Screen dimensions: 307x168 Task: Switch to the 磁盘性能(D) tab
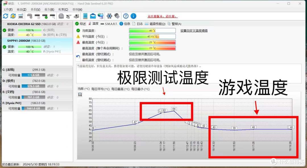[155, 24]
